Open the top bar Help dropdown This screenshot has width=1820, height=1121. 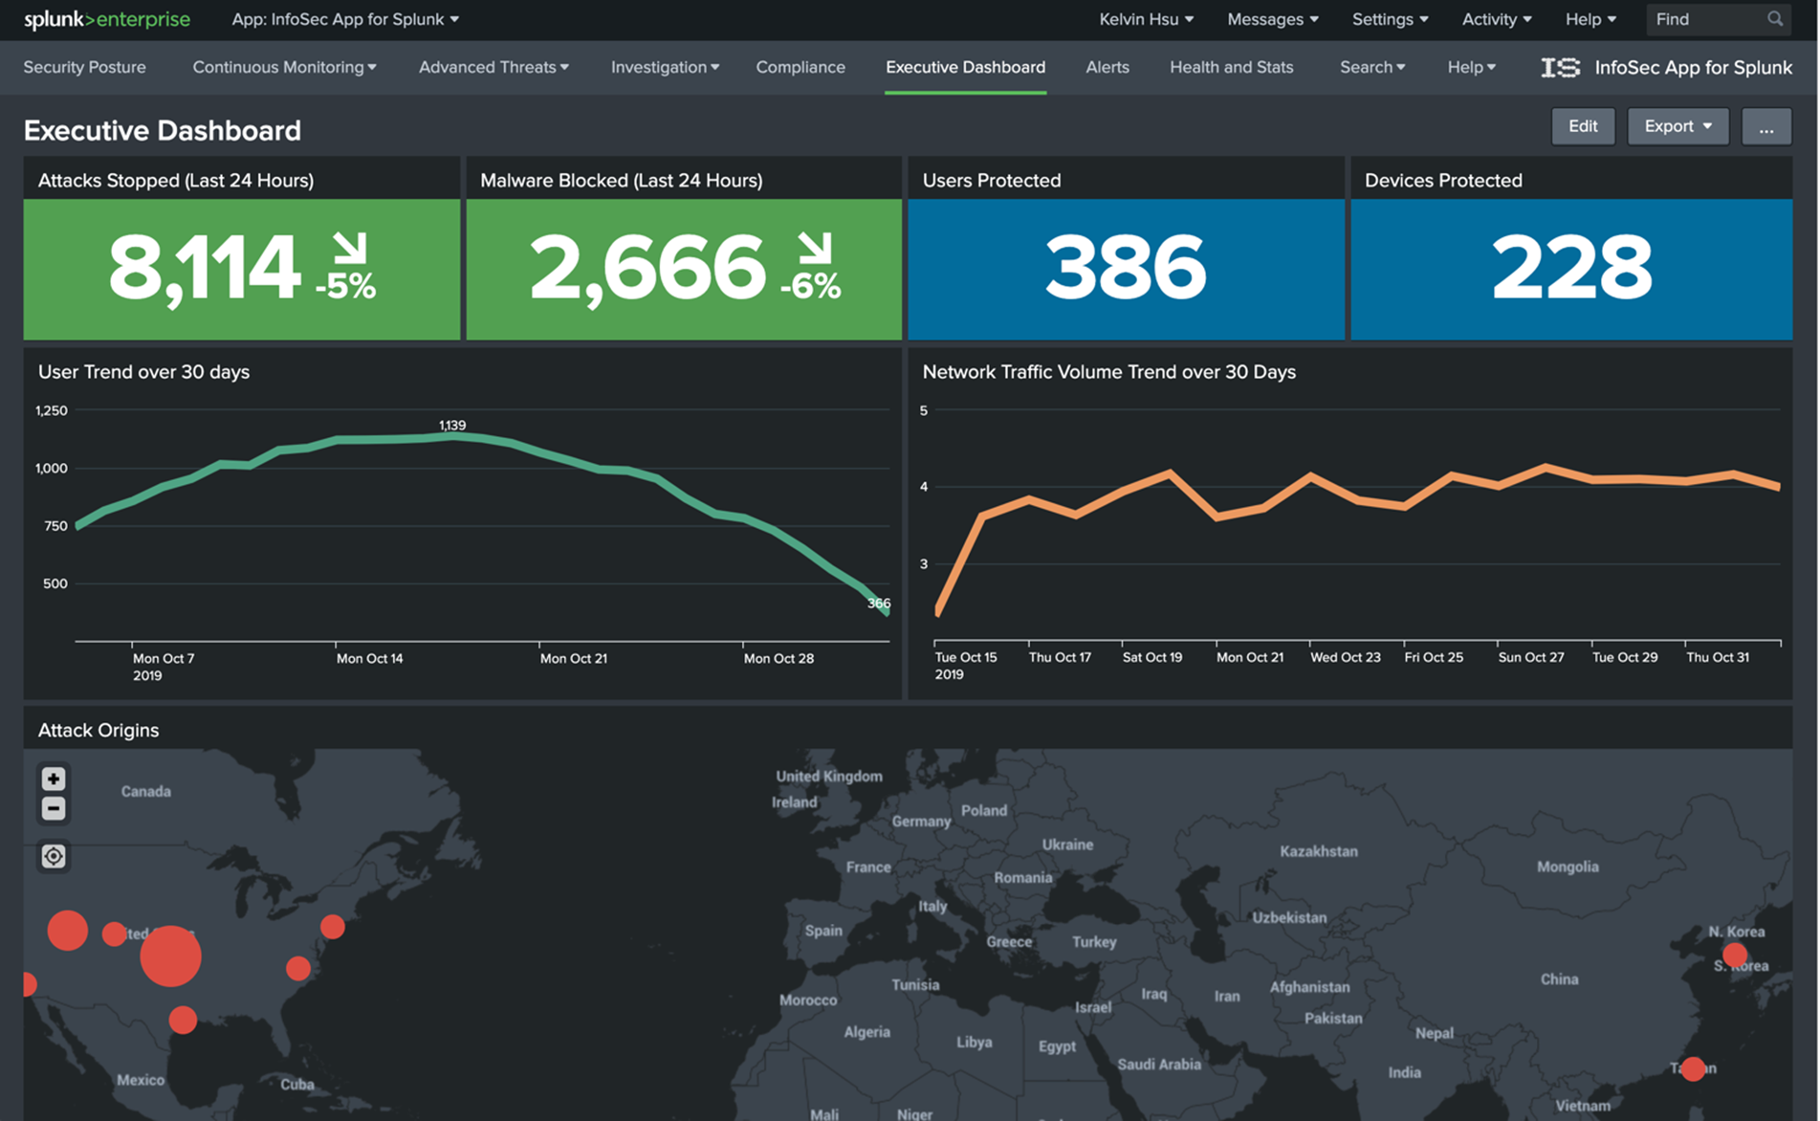(x=1590, y=19)
